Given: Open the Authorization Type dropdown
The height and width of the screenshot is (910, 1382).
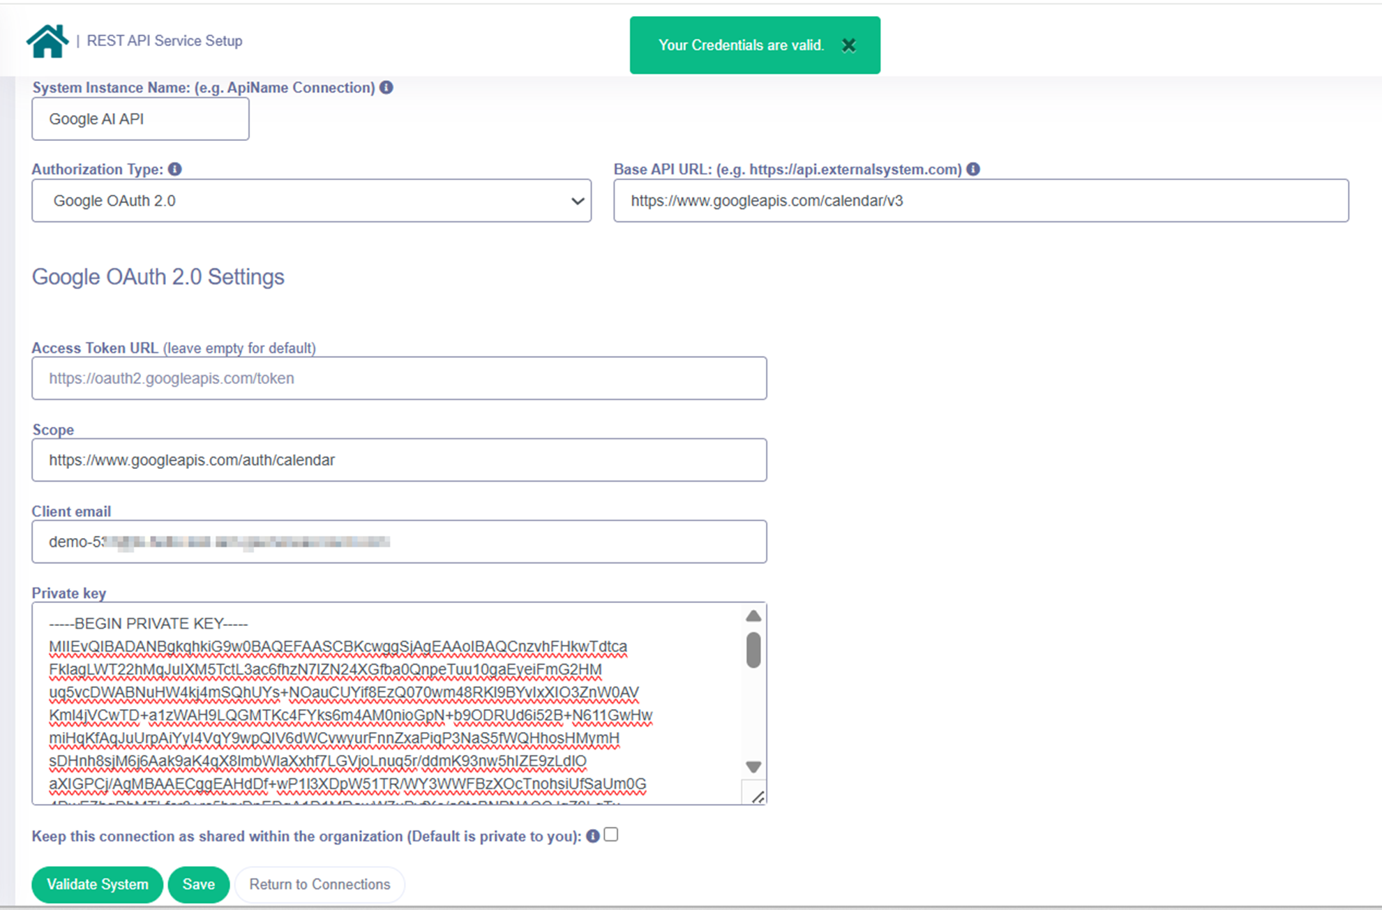Looking at the screenshot, I should (x=311, y=201).
